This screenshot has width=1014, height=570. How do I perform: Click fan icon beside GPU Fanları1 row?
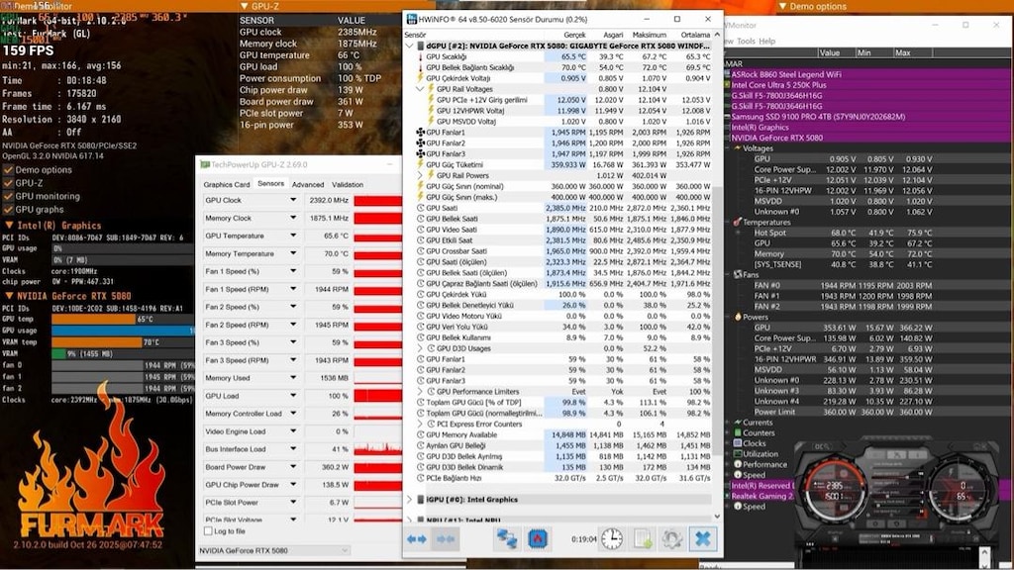[x=420, y=133]
